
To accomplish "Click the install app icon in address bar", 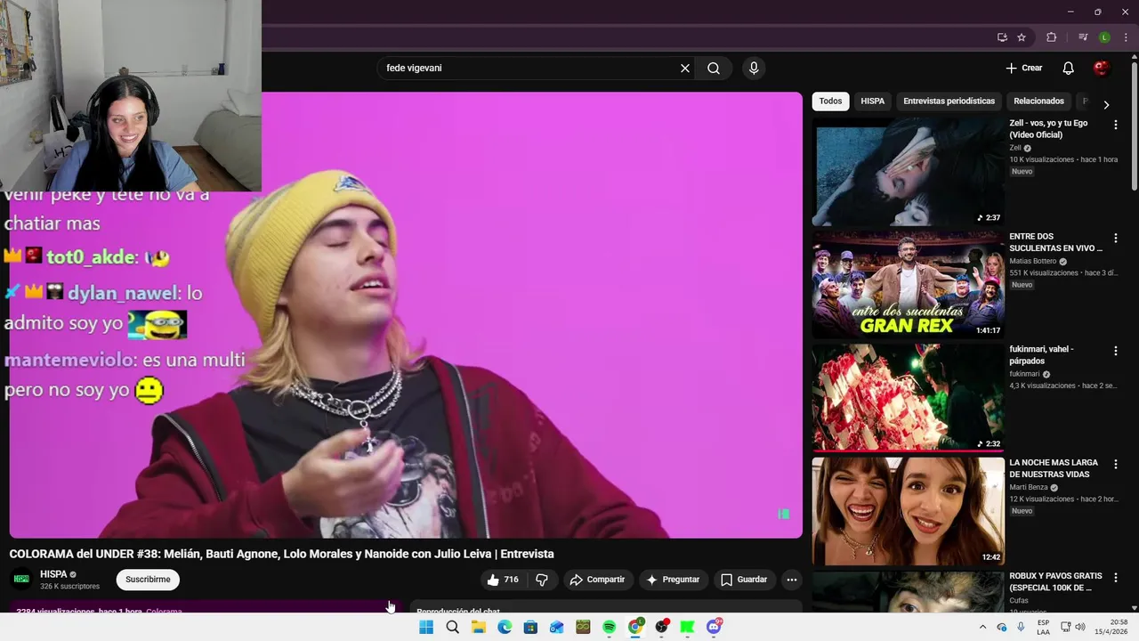I will [x=1002, y=37].
